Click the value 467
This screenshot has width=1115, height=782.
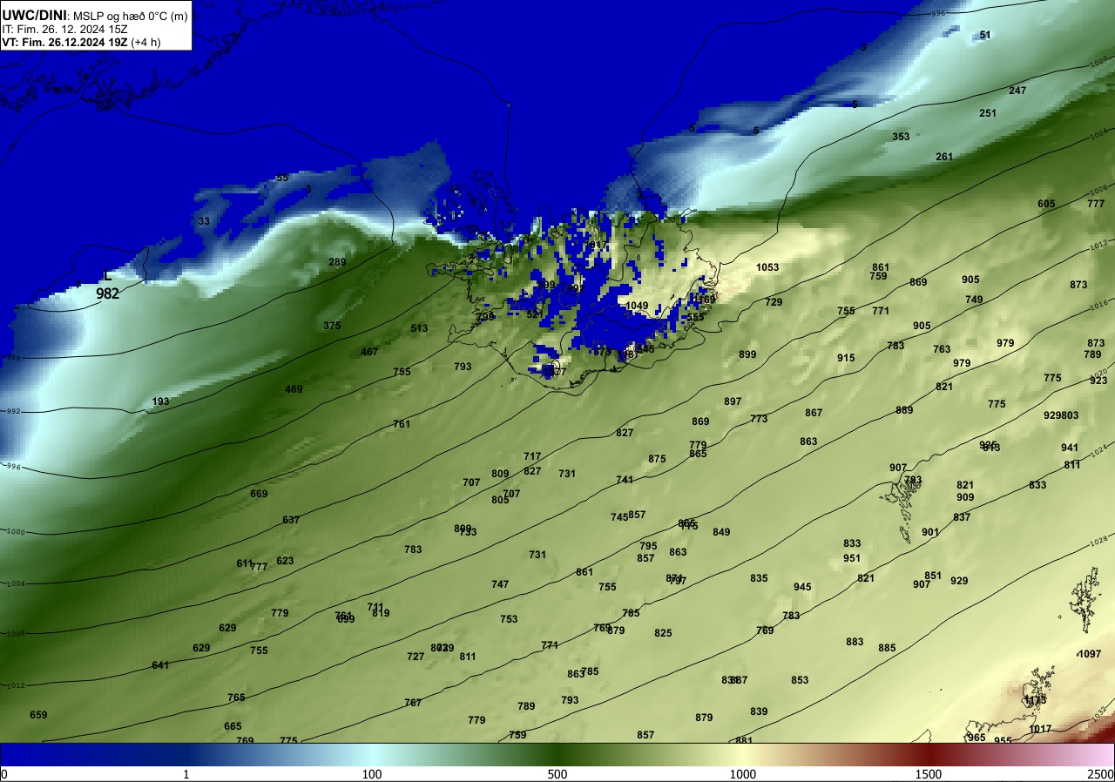tap(369, 352)
